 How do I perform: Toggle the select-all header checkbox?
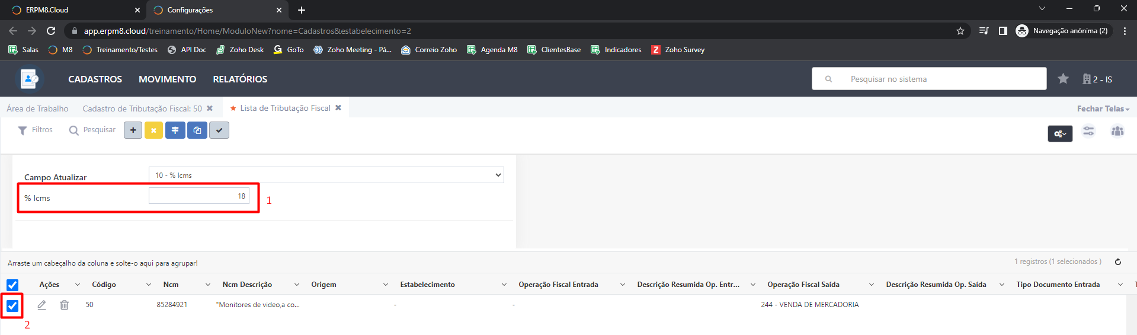(x=12, y=285)
